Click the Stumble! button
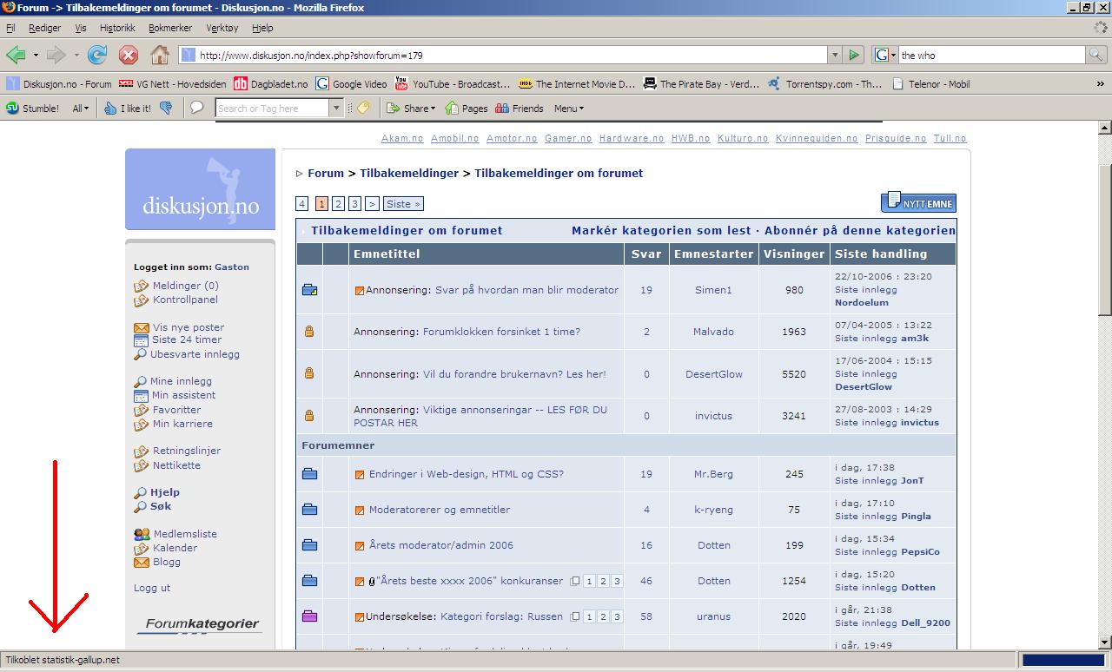The width and height of the screenshot is (1112, 672). click(x=32, y=109)
